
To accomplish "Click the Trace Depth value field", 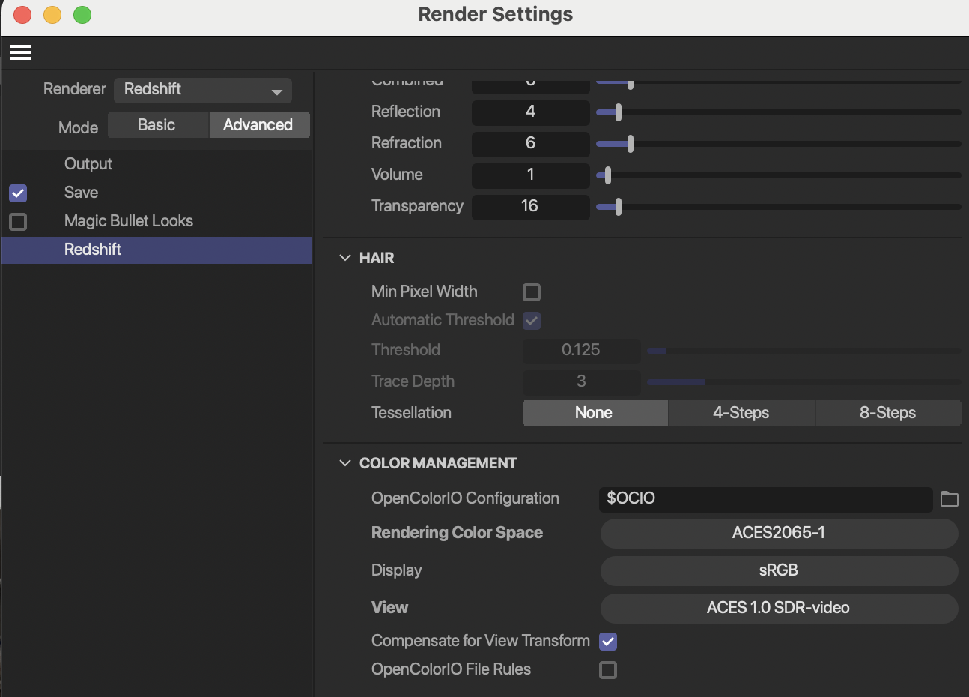I will coord(581,382).
